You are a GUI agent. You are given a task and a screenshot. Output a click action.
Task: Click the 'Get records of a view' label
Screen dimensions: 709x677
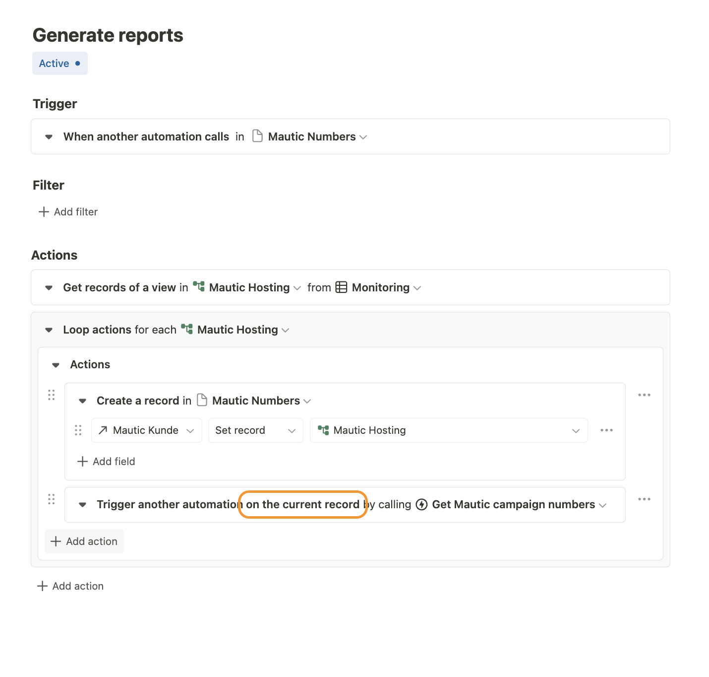(119, 287)
